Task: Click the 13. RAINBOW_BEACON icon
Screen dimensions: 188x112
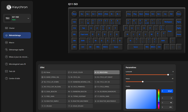Action: click(69, 91)
